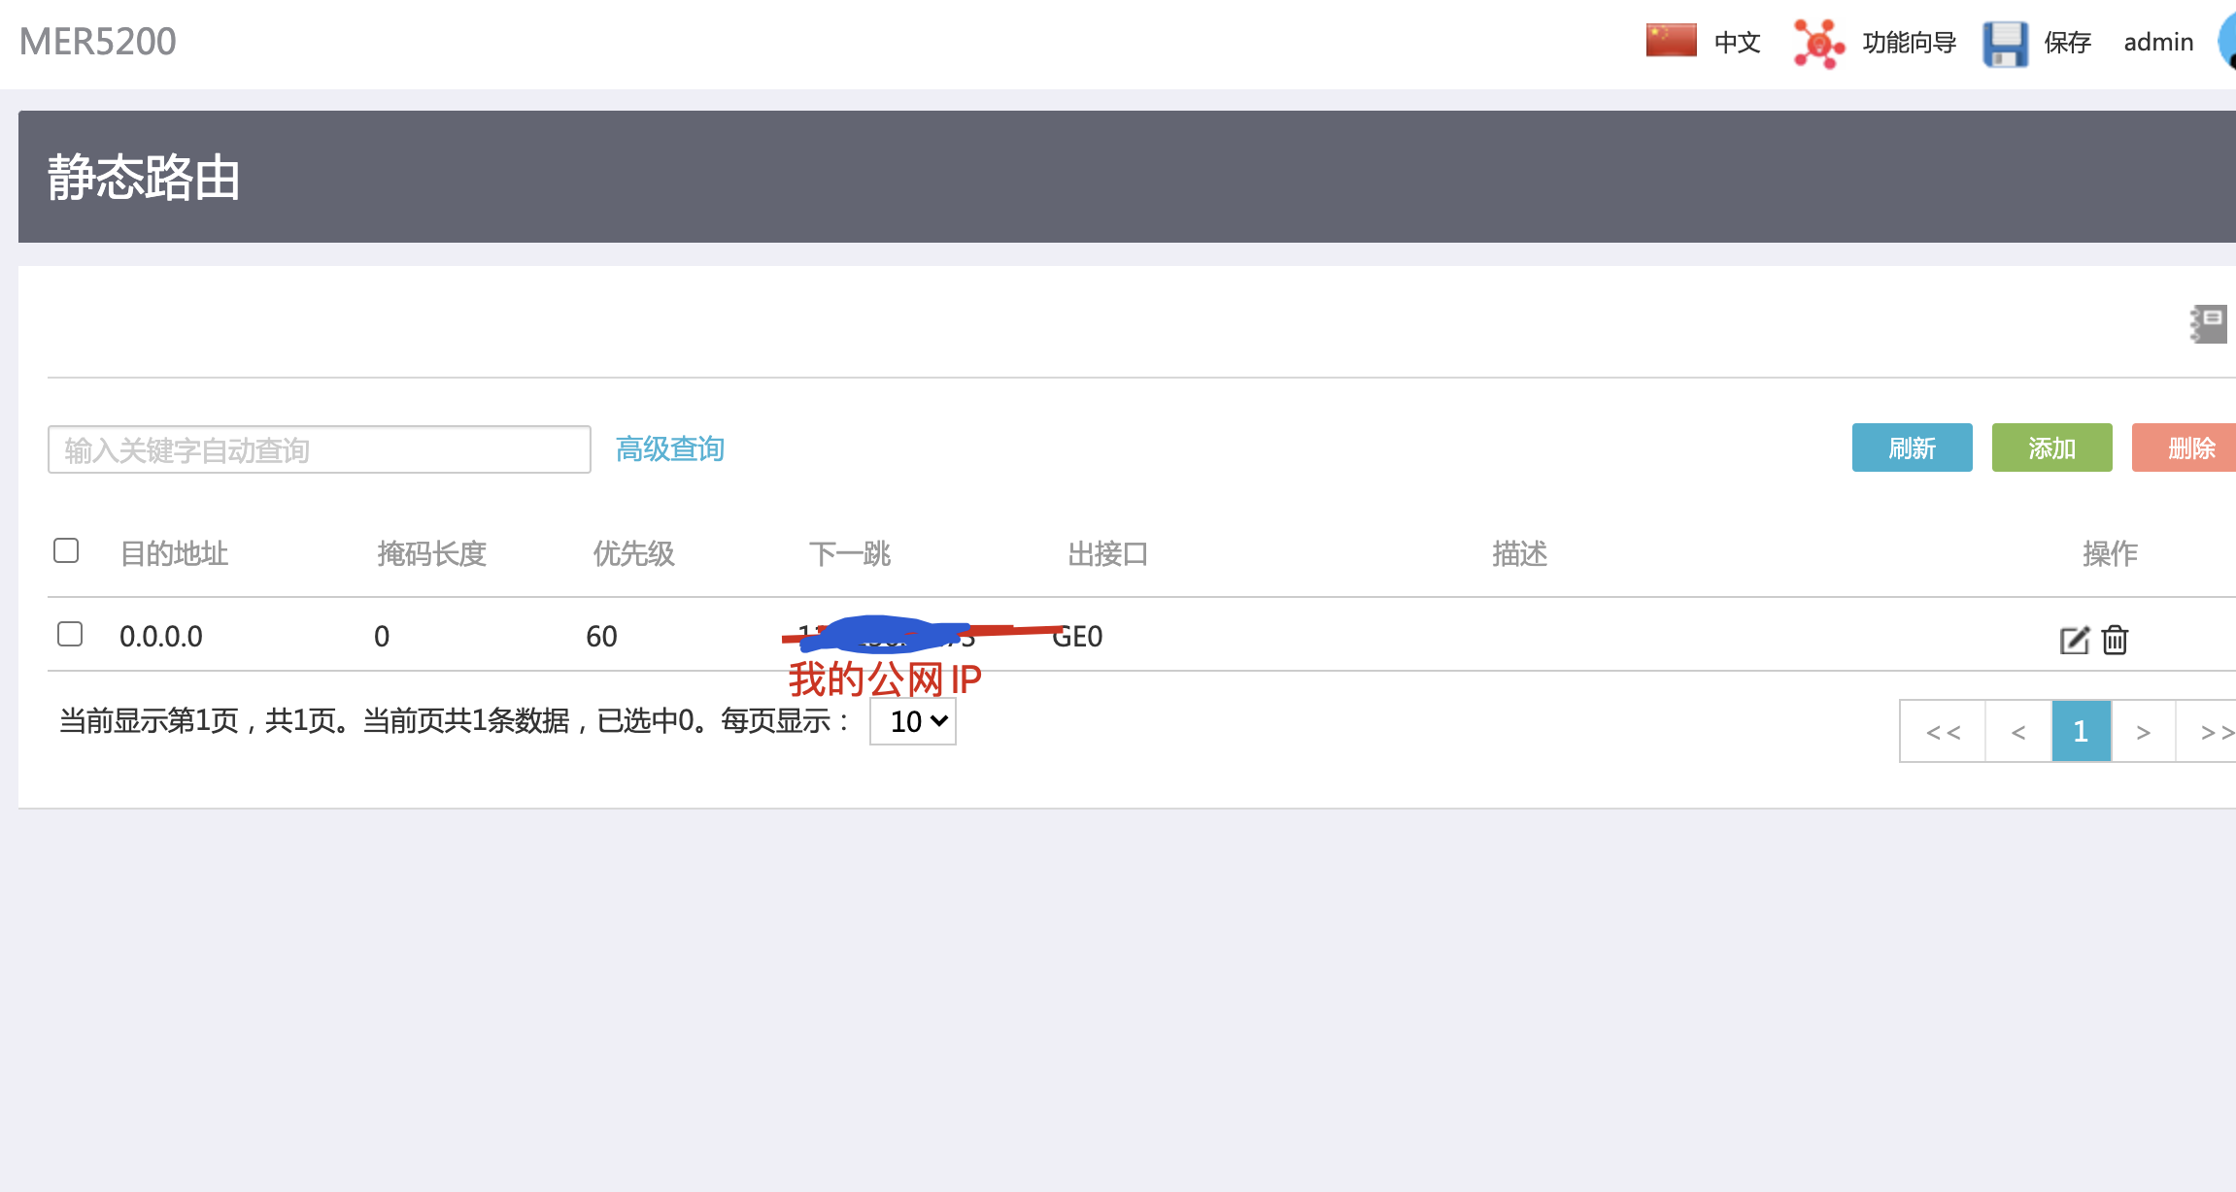Click the notebook help icon
2236x1192 pixels.
pyautogui.click(x=2209, y=324)
